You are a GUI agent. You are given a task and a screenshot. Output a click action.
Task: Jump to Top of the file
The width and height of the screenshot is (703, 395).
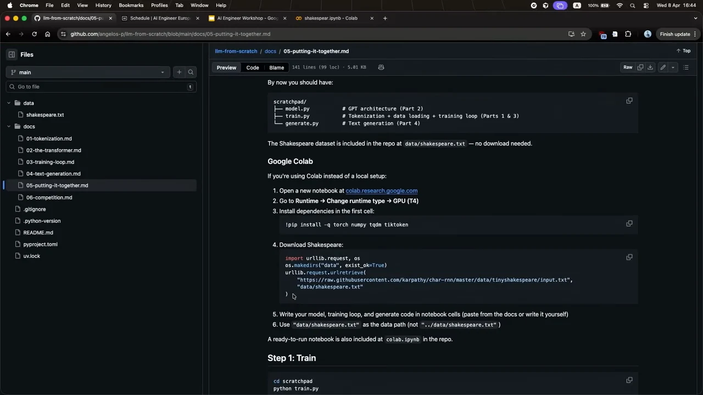tap(683, 51)
